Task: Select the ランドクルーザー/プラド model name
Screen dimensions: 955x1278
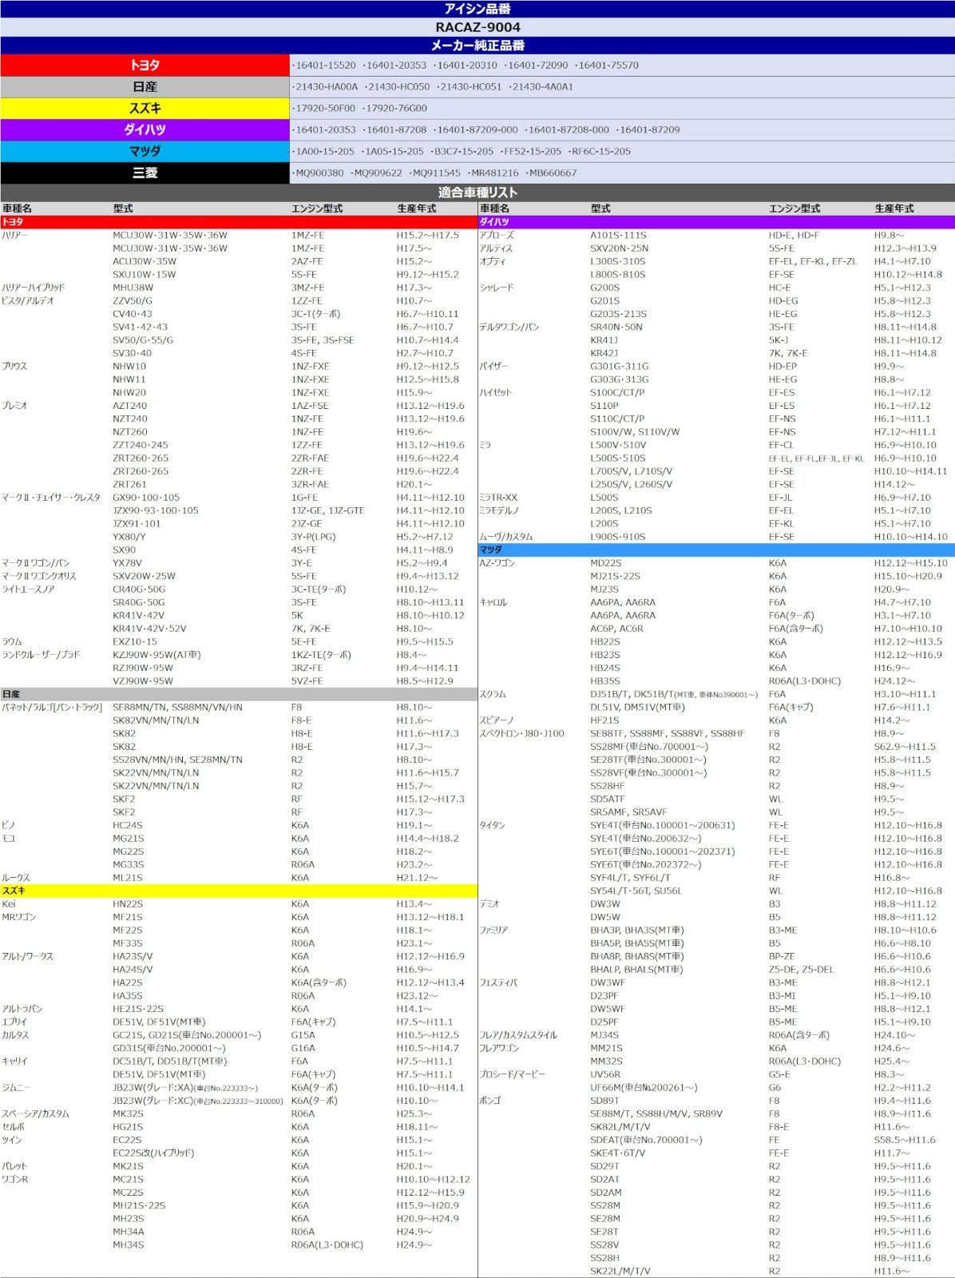Action: [41, 655]
